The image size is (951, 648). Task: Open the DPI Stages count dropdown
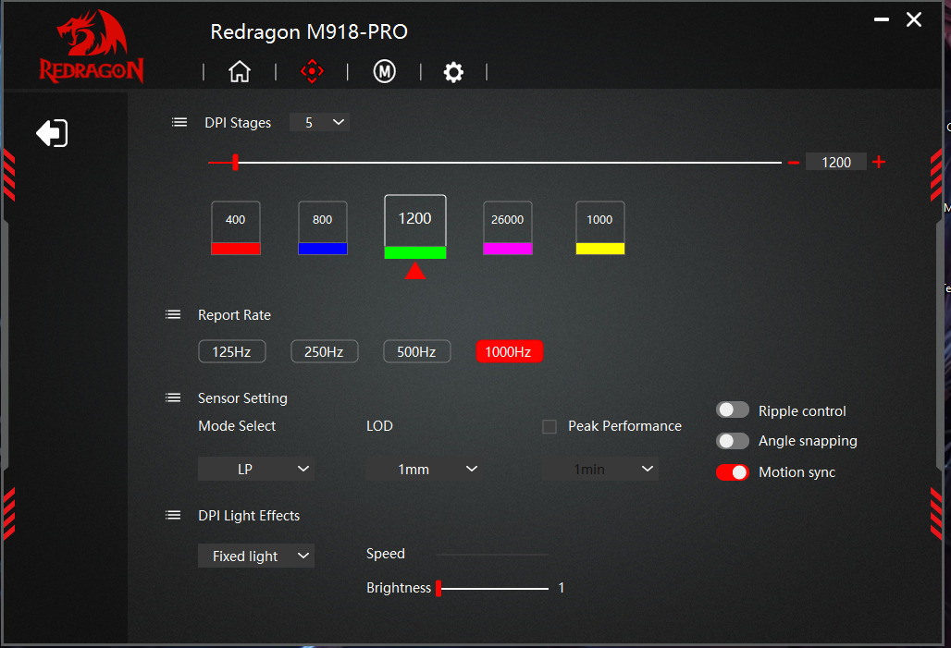click(x=320, y=122)
